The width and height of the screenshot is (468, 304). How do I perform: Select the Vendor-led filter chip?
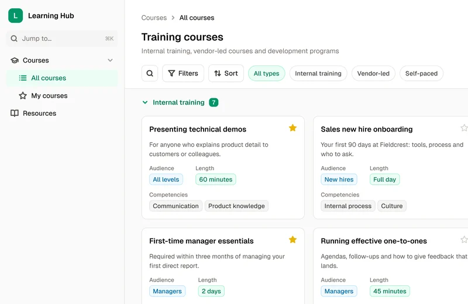click(x=373, y=74)
